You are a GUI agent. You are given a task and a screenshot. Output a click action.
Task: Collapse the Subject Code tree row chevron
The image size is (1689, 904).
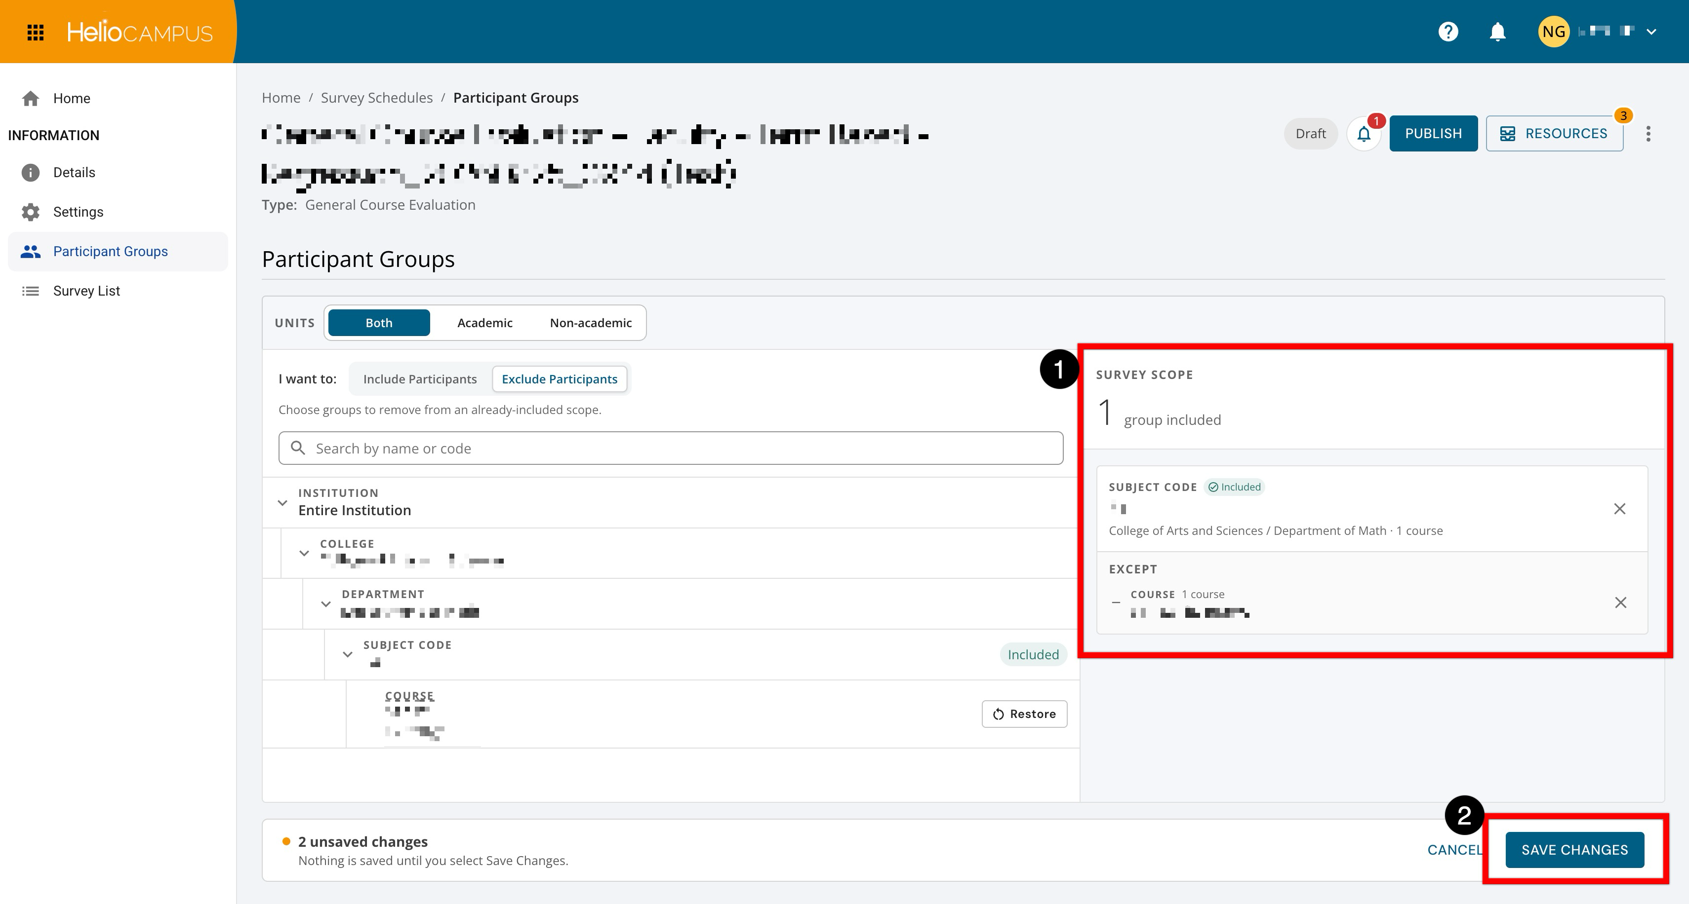click(x=348, y=654)
